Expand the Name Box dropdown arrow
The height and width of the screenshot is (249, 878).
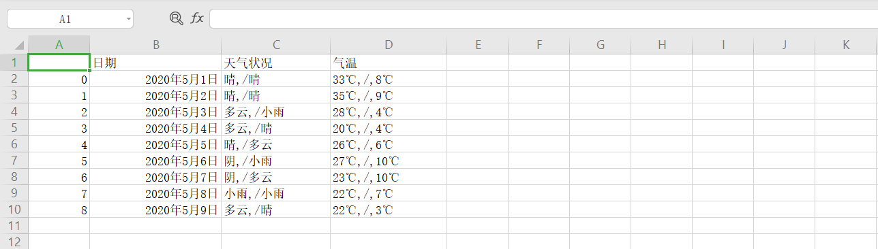click(128, 19)
